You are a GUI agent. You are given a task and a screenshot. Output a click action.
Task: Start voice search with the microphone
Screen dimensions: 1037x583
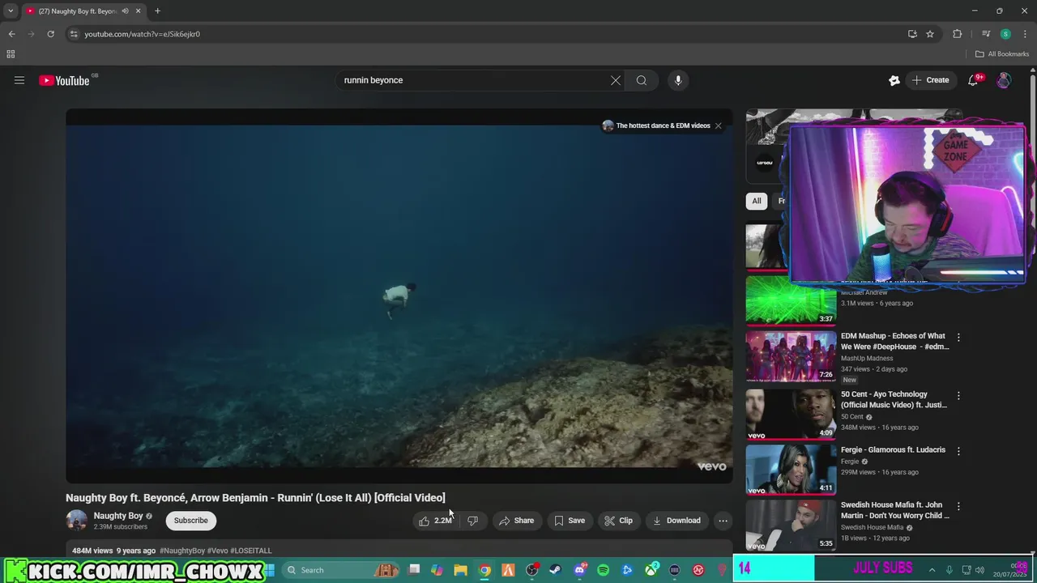click(x=678, y=80)
